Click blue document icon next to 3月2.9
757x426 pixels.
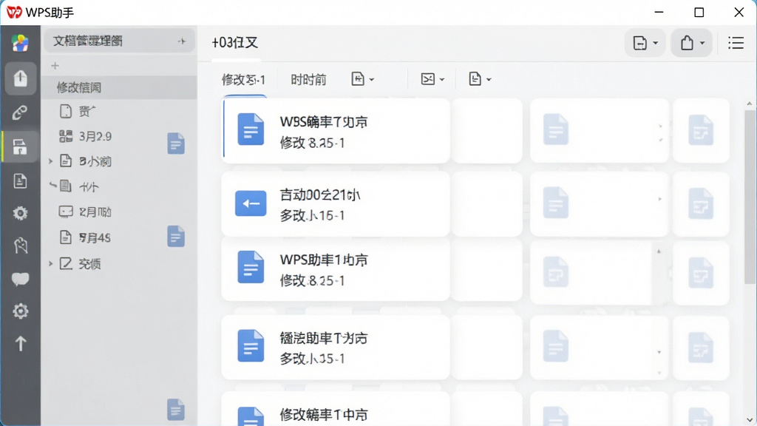(x=176, y=143)
